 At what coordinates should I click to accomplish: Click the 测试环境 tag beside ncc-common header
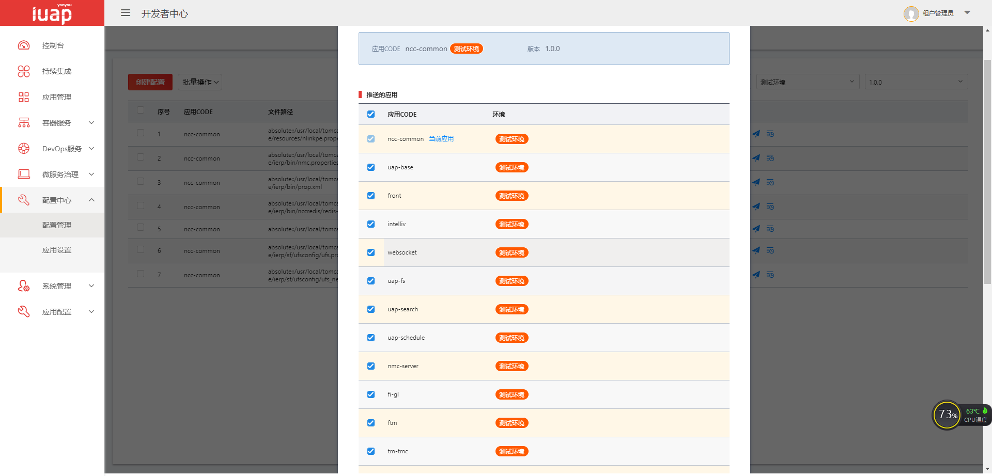pos(466,49)
